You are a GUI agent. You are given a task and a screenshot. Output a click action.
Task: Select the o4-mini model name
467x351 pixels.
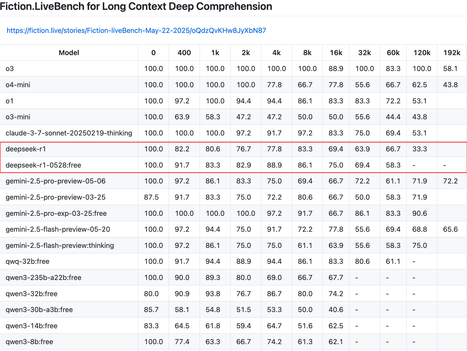point(18,85)
